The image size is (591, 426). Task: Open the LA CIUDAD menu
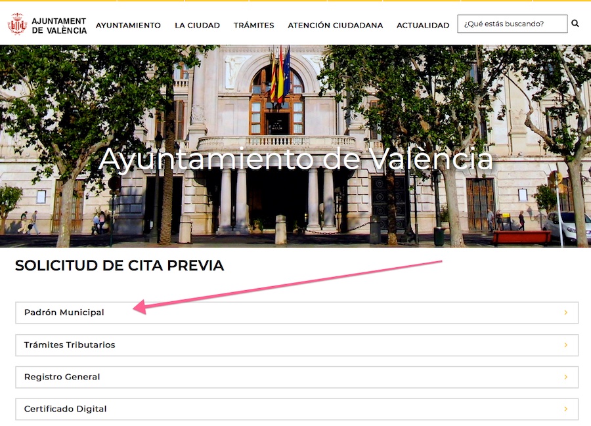click(x=197, y=25)
